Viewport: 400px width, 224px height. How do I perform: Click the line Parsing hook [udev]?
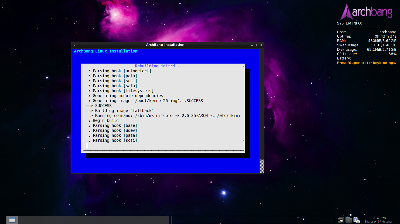pos(112,130)
